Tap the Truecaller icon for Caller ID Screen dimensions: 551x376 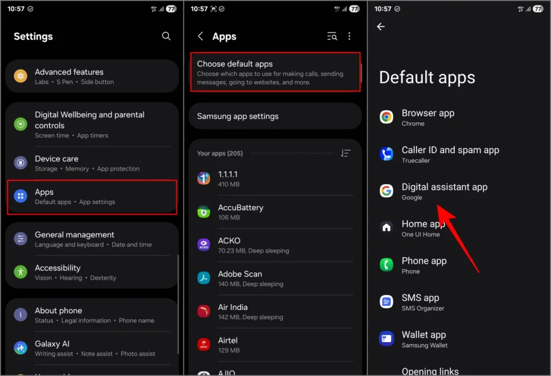coord(386,154)
